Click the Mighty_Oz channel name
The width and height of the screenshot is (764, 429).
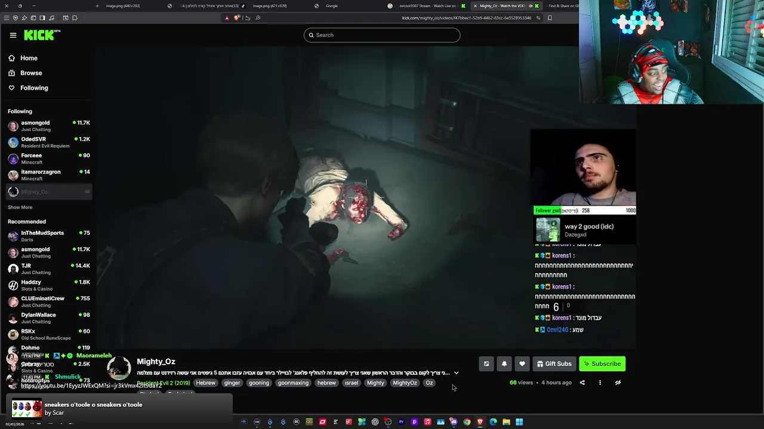pyautogui.click(x=156, y=362)
